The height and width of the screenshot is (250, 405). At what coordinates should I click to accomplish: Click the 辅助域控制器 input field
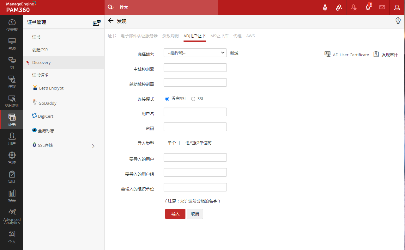[195, 83]
